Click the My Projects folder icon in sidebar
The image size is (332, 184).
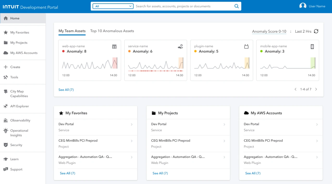(6, 43)
